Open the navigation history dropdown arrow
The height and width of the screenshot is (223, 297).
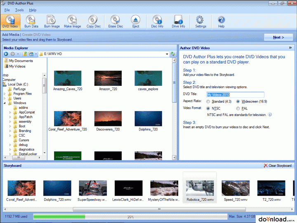pos(18,54)
